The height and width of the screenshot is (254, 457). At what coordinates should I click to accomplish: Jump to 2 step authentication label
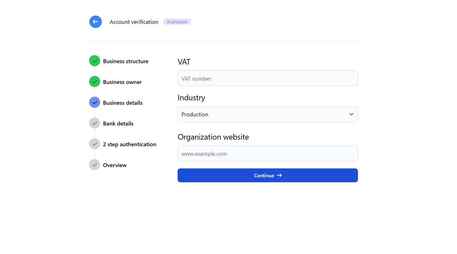[130, 144]
